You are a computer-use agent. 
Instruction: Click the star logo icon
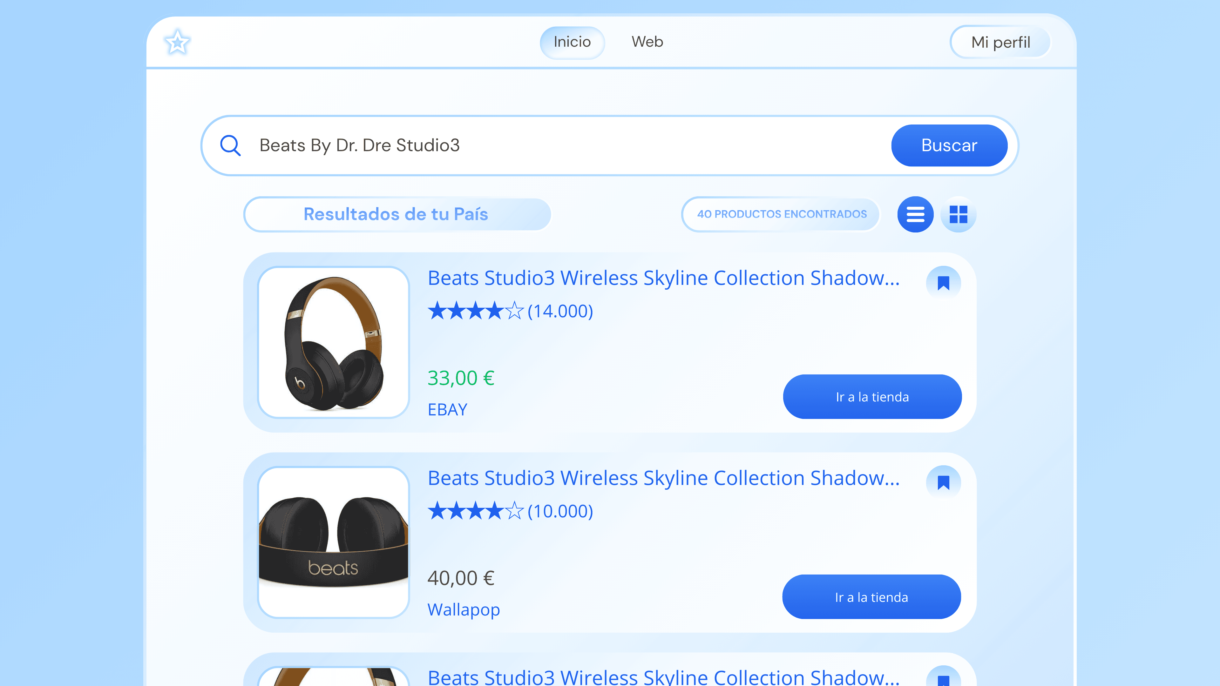177,42
